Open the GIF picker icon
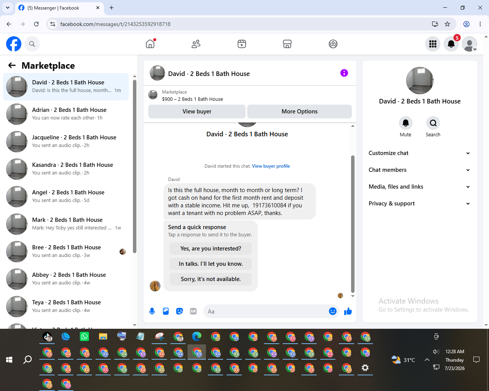The width and height of the screenshot is (489, 391). click(x=193, y=311)
